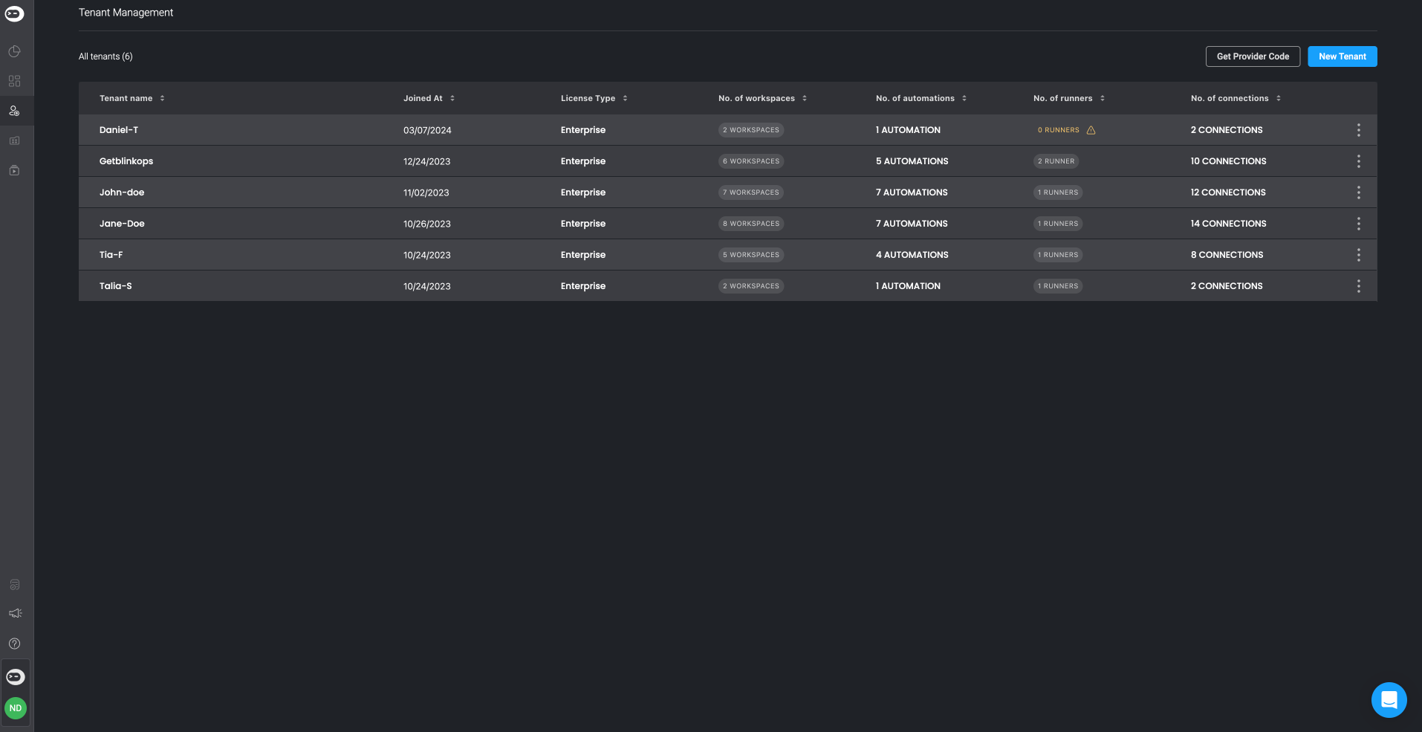Sort by No. of connections arrows
The image size is (1422, 732).
pos(1278,98)
